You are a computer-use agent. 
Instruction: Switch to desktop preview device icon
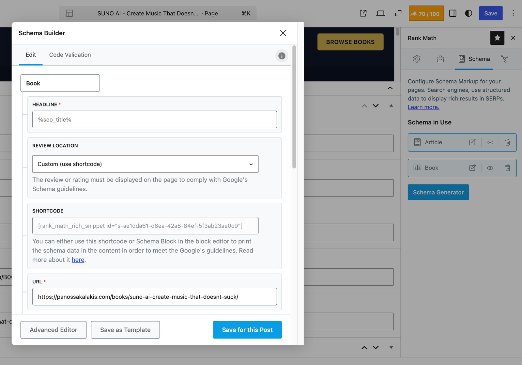pos(381,13)
